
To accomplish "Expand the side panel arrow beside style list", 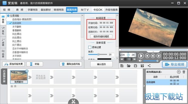I will pos(144,86).
